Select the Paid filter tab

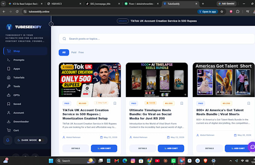(x=73, y=53)
